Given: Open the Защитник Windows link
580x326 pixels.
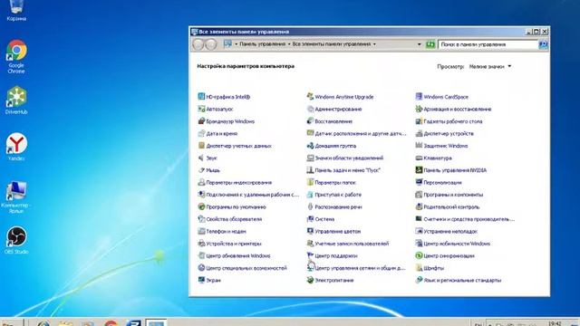Looking at the screenshot, I should click(445, 146).
